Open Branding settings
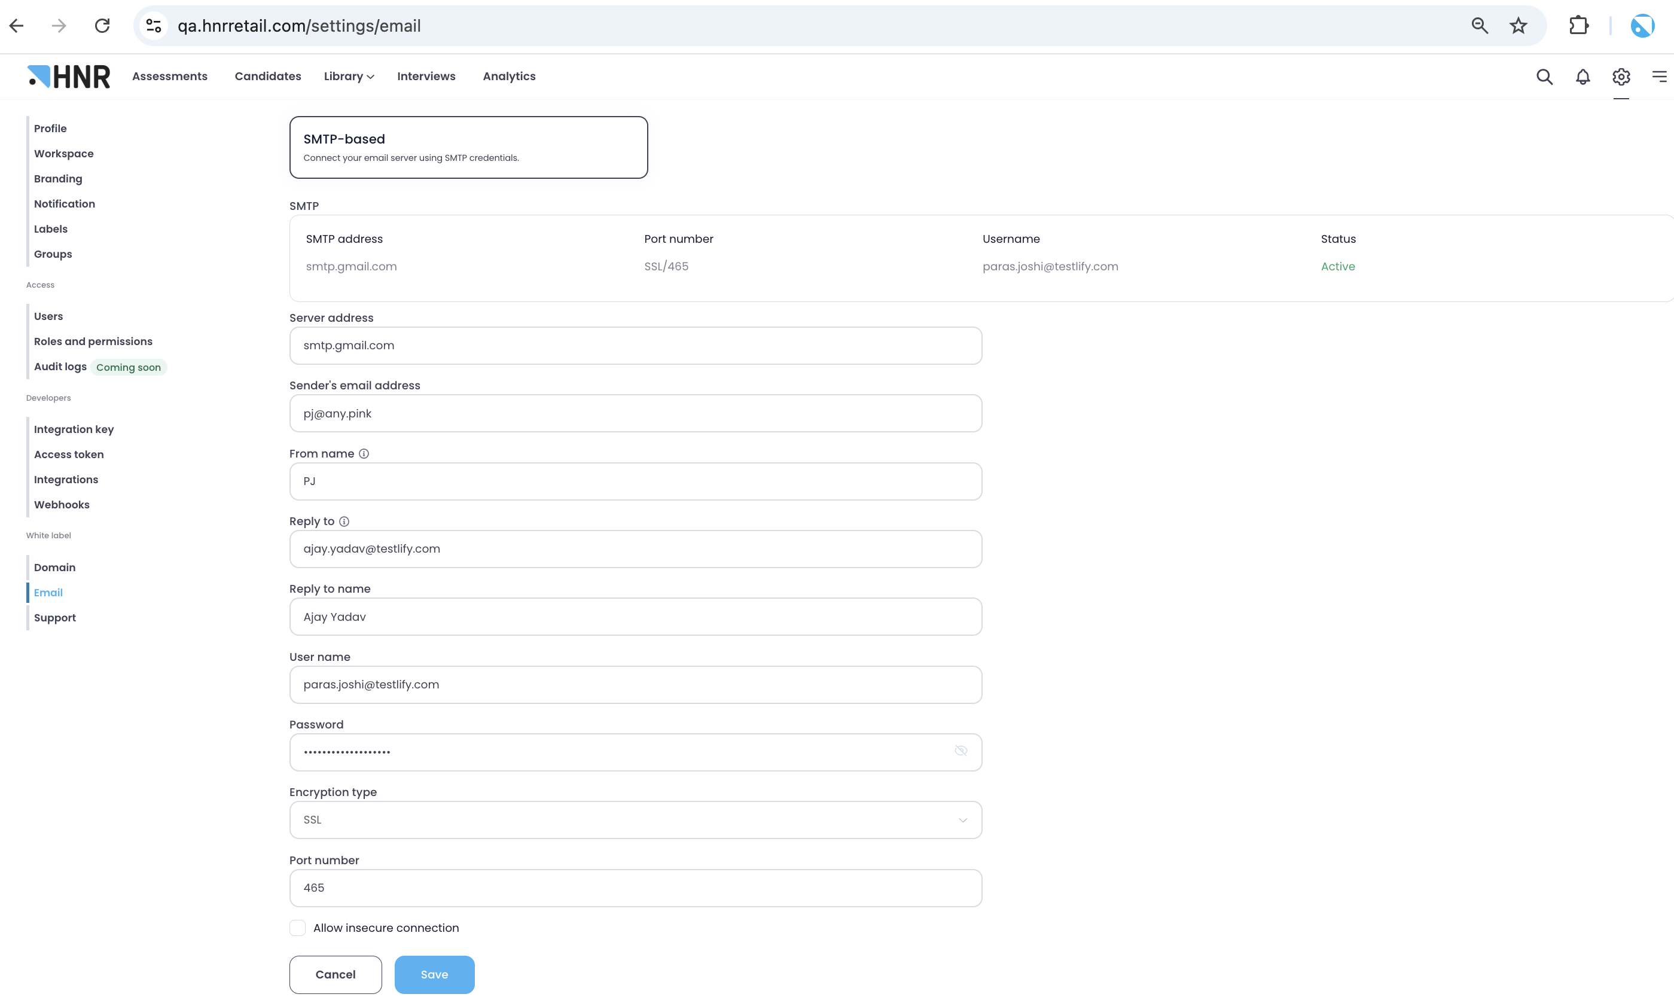 (59, 179)
